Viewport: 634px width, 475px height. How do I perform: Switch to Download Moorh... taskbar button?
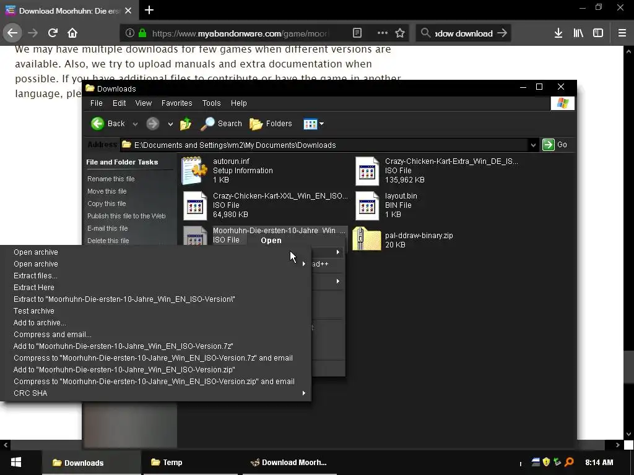(x=290, y=463)
